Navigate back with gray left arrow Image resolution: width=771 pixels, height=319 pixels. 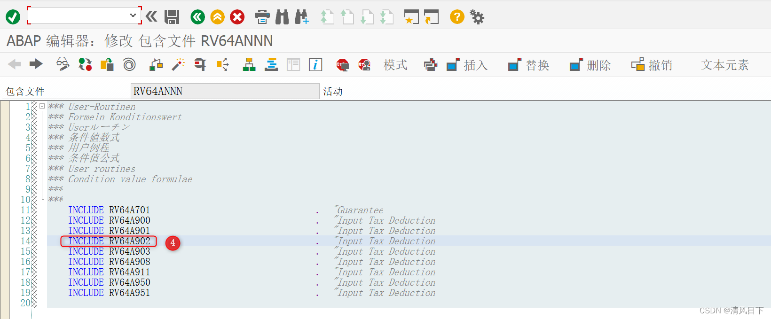pyautogui.click(x=15, y=64)
